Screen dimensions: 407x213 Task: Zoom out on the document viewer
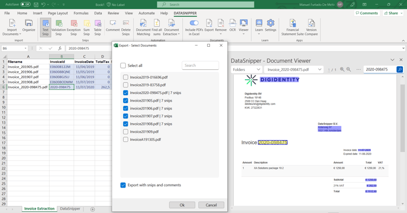[348, 69]
